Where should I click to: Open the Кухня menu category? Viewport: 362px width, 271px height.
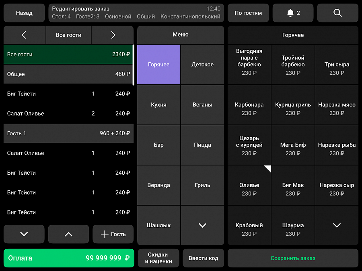[158, 105]
